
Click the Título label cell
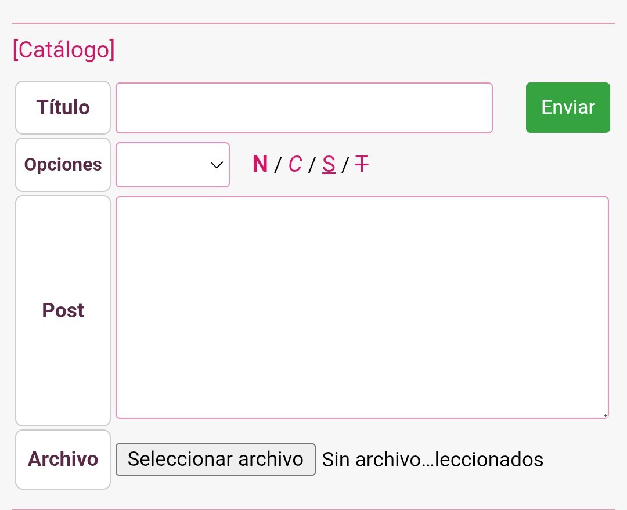tap(63, 108)
